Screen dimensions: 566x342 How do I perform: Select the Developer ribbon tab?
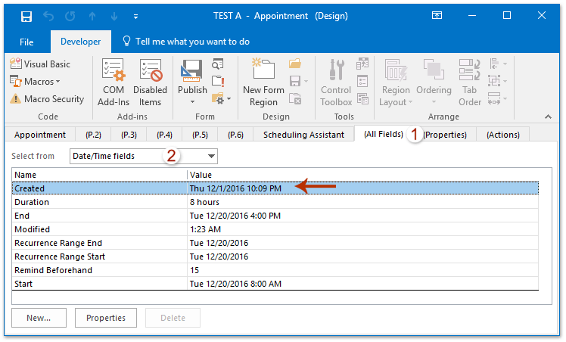(x=80, y=42)
